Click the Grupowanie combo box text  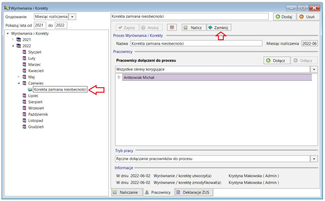tap(51, 17)
